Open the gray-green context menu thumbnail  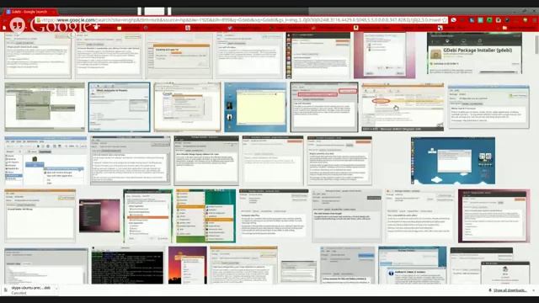tap(45, 107)
